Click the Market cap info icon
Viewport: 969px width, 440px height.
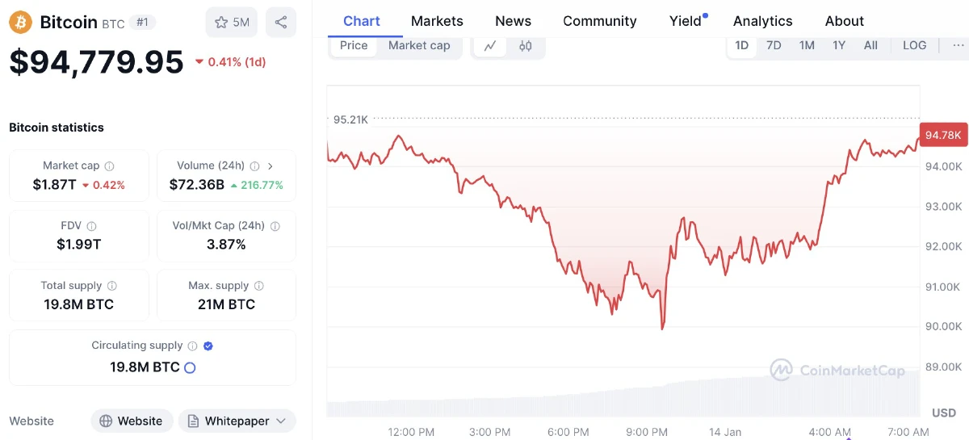point(110,166)
